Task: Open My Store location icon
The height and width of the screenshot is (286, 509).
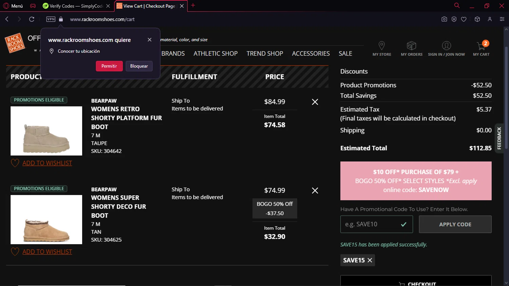Action: click(x=382, y=49)
